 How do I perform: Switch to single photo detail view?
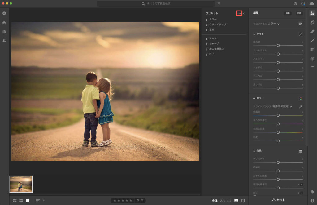28,201
